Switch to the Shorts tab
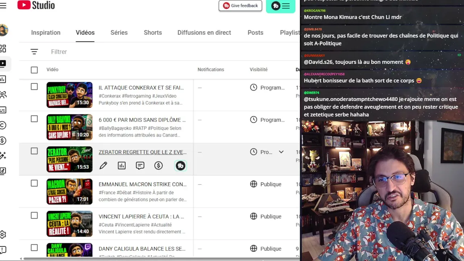The width and height of the screenshot is (464, 261). (x=153, y=33)
